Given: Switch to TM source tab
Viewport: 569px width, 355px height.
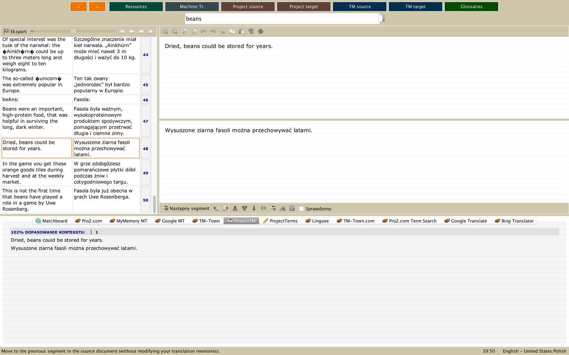Looking at the screenshot, I should pyautogui.click(x=360, y=7).
